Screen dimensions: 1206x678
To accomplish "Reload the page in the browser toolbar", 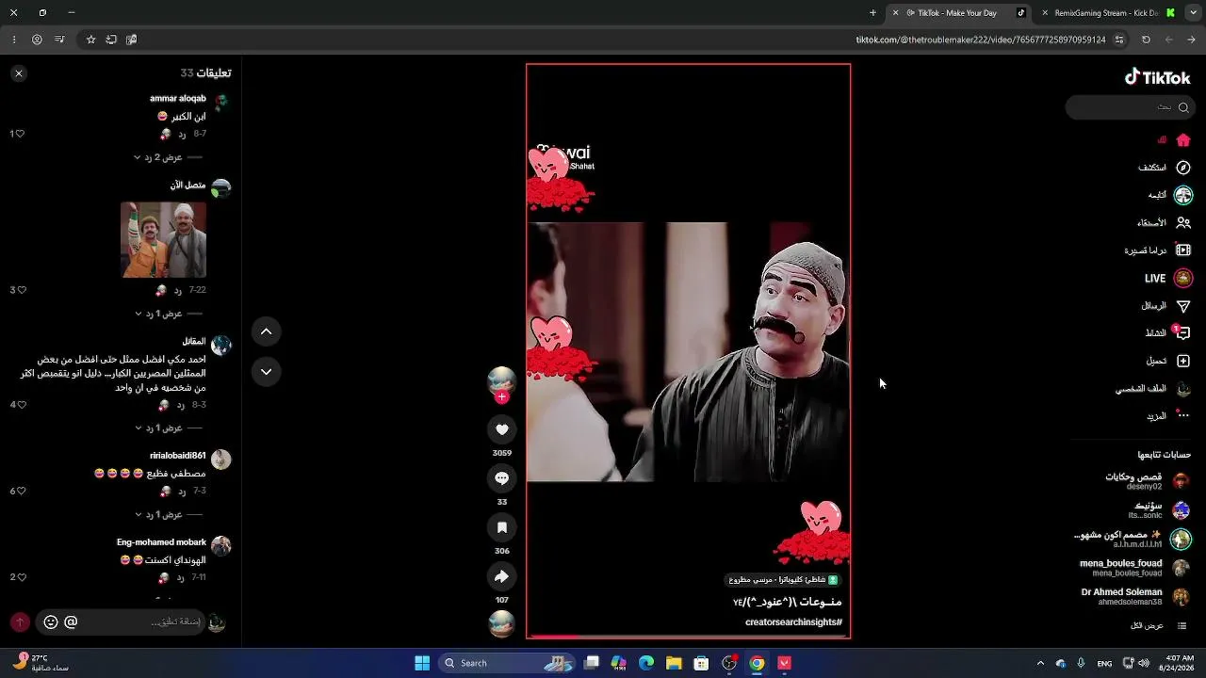I will click(1146, 40).
